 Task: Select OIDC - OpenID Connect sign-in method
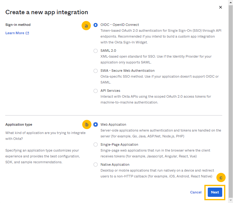point(96,25)
